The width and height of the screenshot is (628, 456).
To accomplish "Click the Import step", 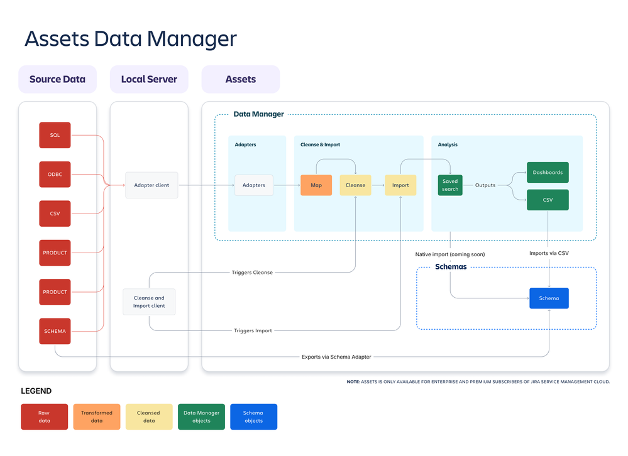I will click(x=400, y=185).
